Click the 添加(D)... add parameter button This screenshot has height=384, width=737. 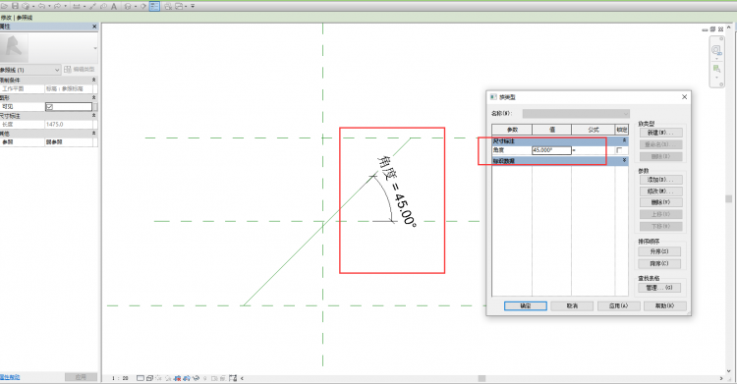tap(660, 180)
